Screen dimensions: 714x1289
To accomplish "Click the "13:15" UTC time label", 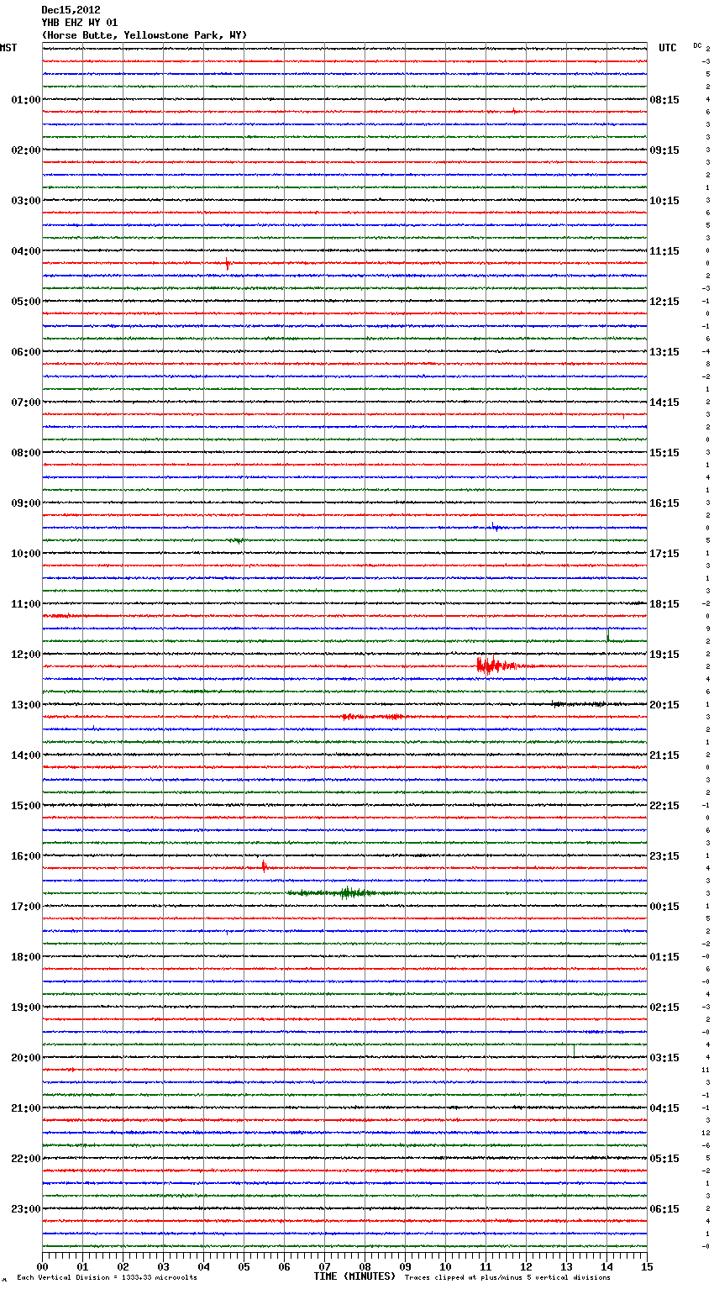I will pyautogui.click(x=664, y=352).
